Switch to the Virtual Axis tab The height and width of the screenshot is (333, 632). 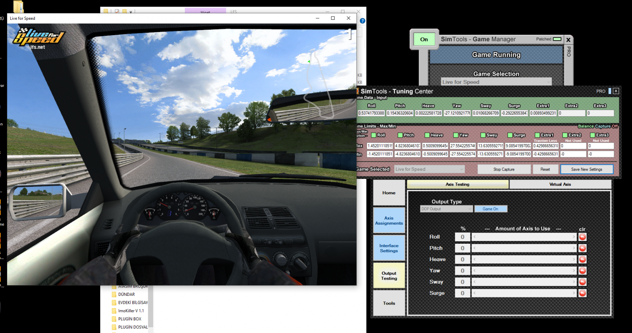(x=560, y=184)
